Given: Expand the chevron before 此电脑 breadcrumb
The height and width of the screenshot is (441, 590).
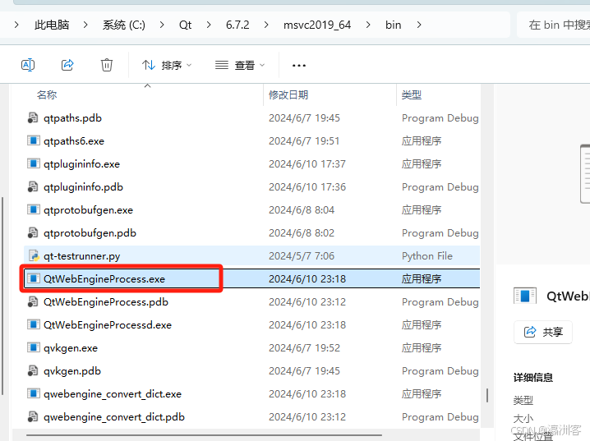Looking at the screenshot, I should pyautogui.click(x=16, y=25).
